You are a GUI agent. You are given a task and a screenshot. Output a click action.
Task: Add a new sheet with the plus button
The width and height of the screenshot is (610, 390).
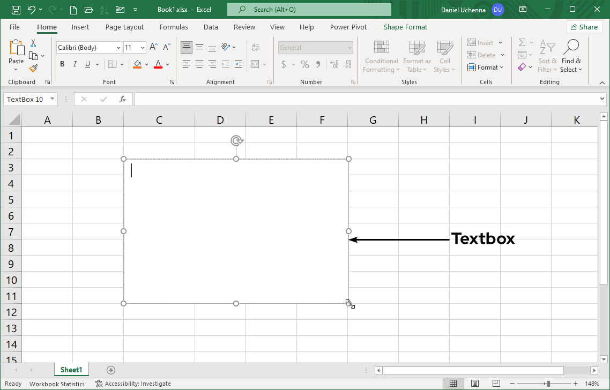110,370
